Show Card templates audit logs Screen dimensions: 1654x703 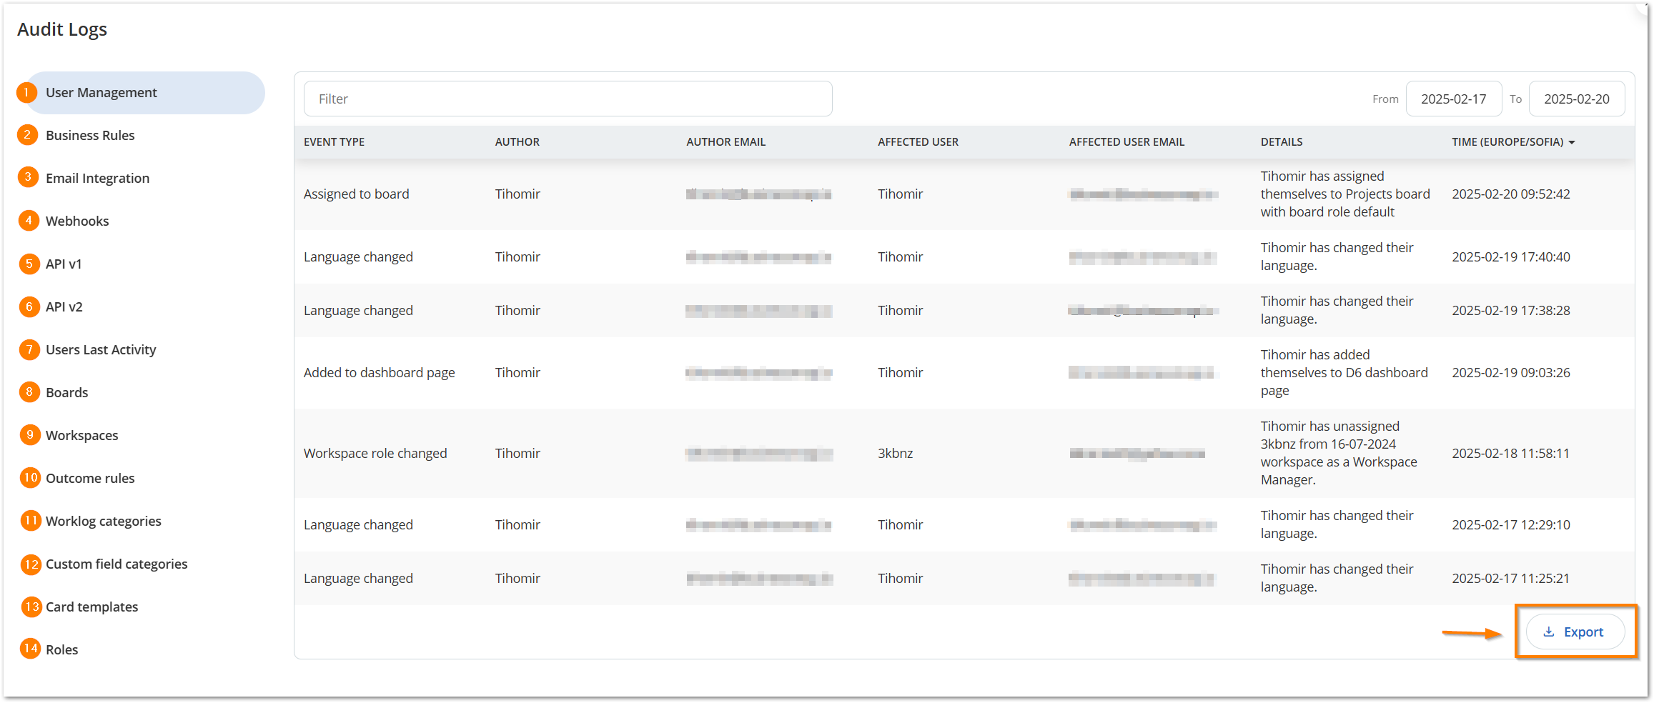(x=91, y=607)
